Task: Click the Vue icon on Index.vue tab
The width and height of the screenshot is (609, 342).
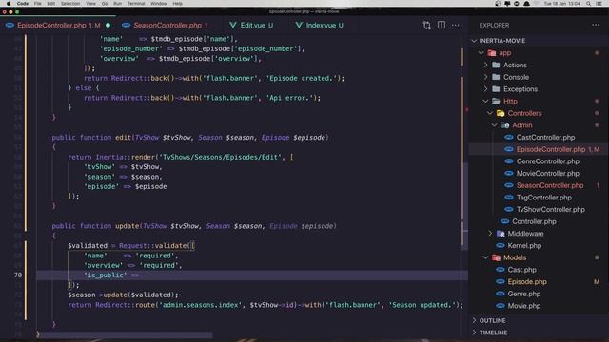Action: click(299, 26)
